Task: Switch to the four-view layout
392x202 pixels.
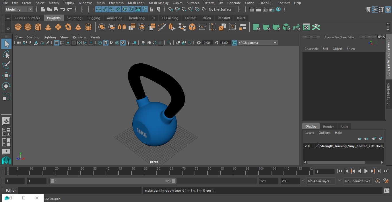Action: [x=6, y=132]
